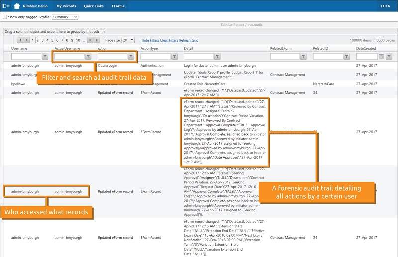Select page 5 in pager

[x=52, y=40]
